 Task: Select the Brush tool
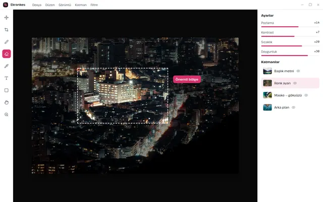pyautogui.click(x=7, y=42)
